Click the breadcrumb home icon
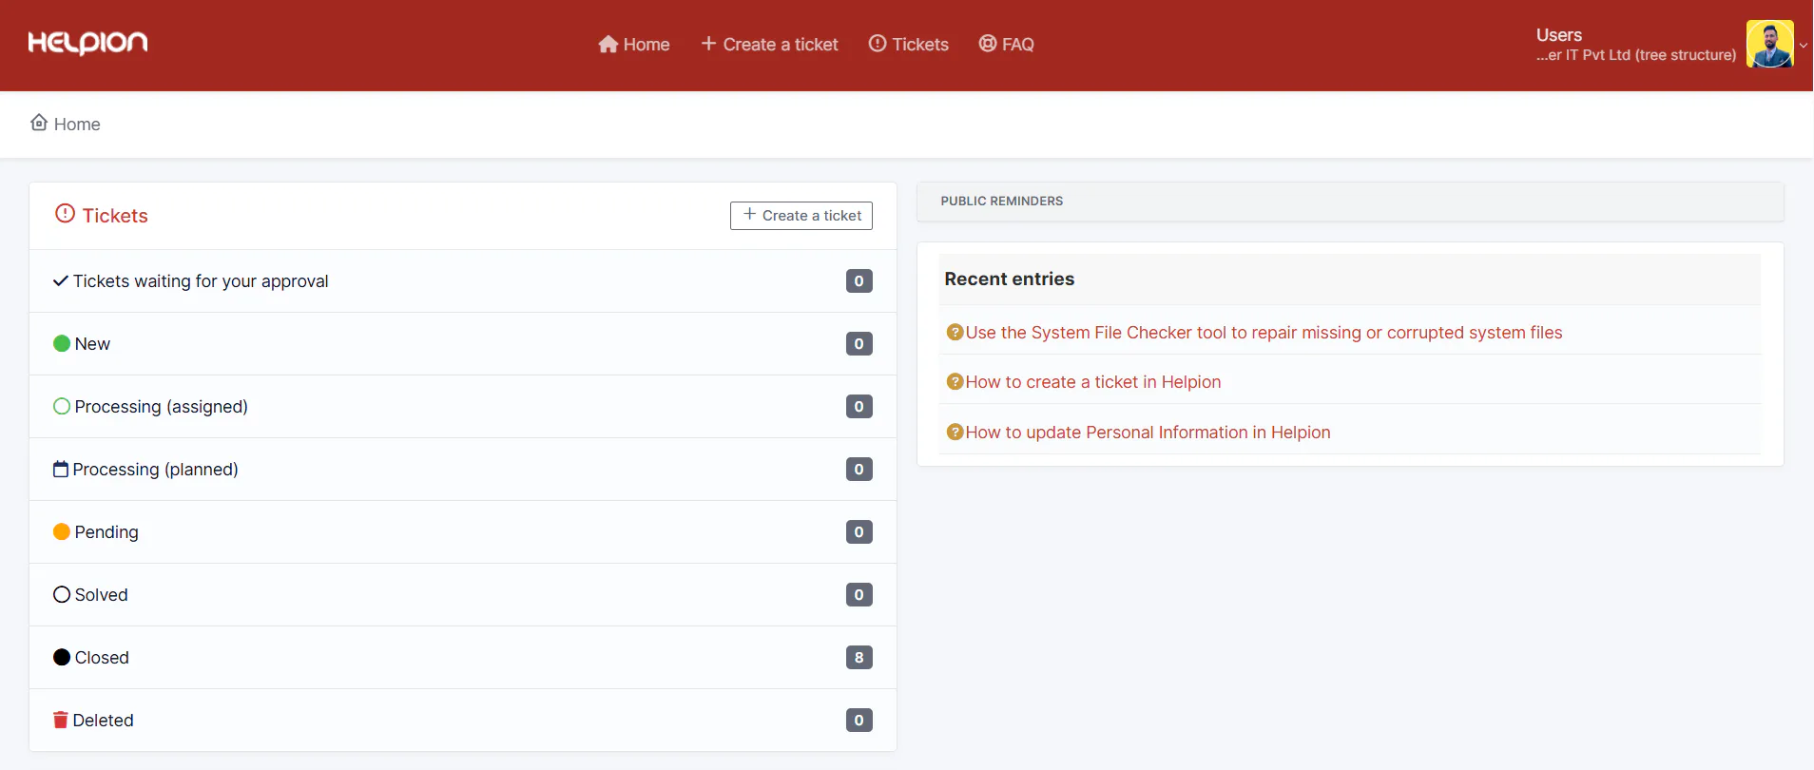 tap(39, 123)
